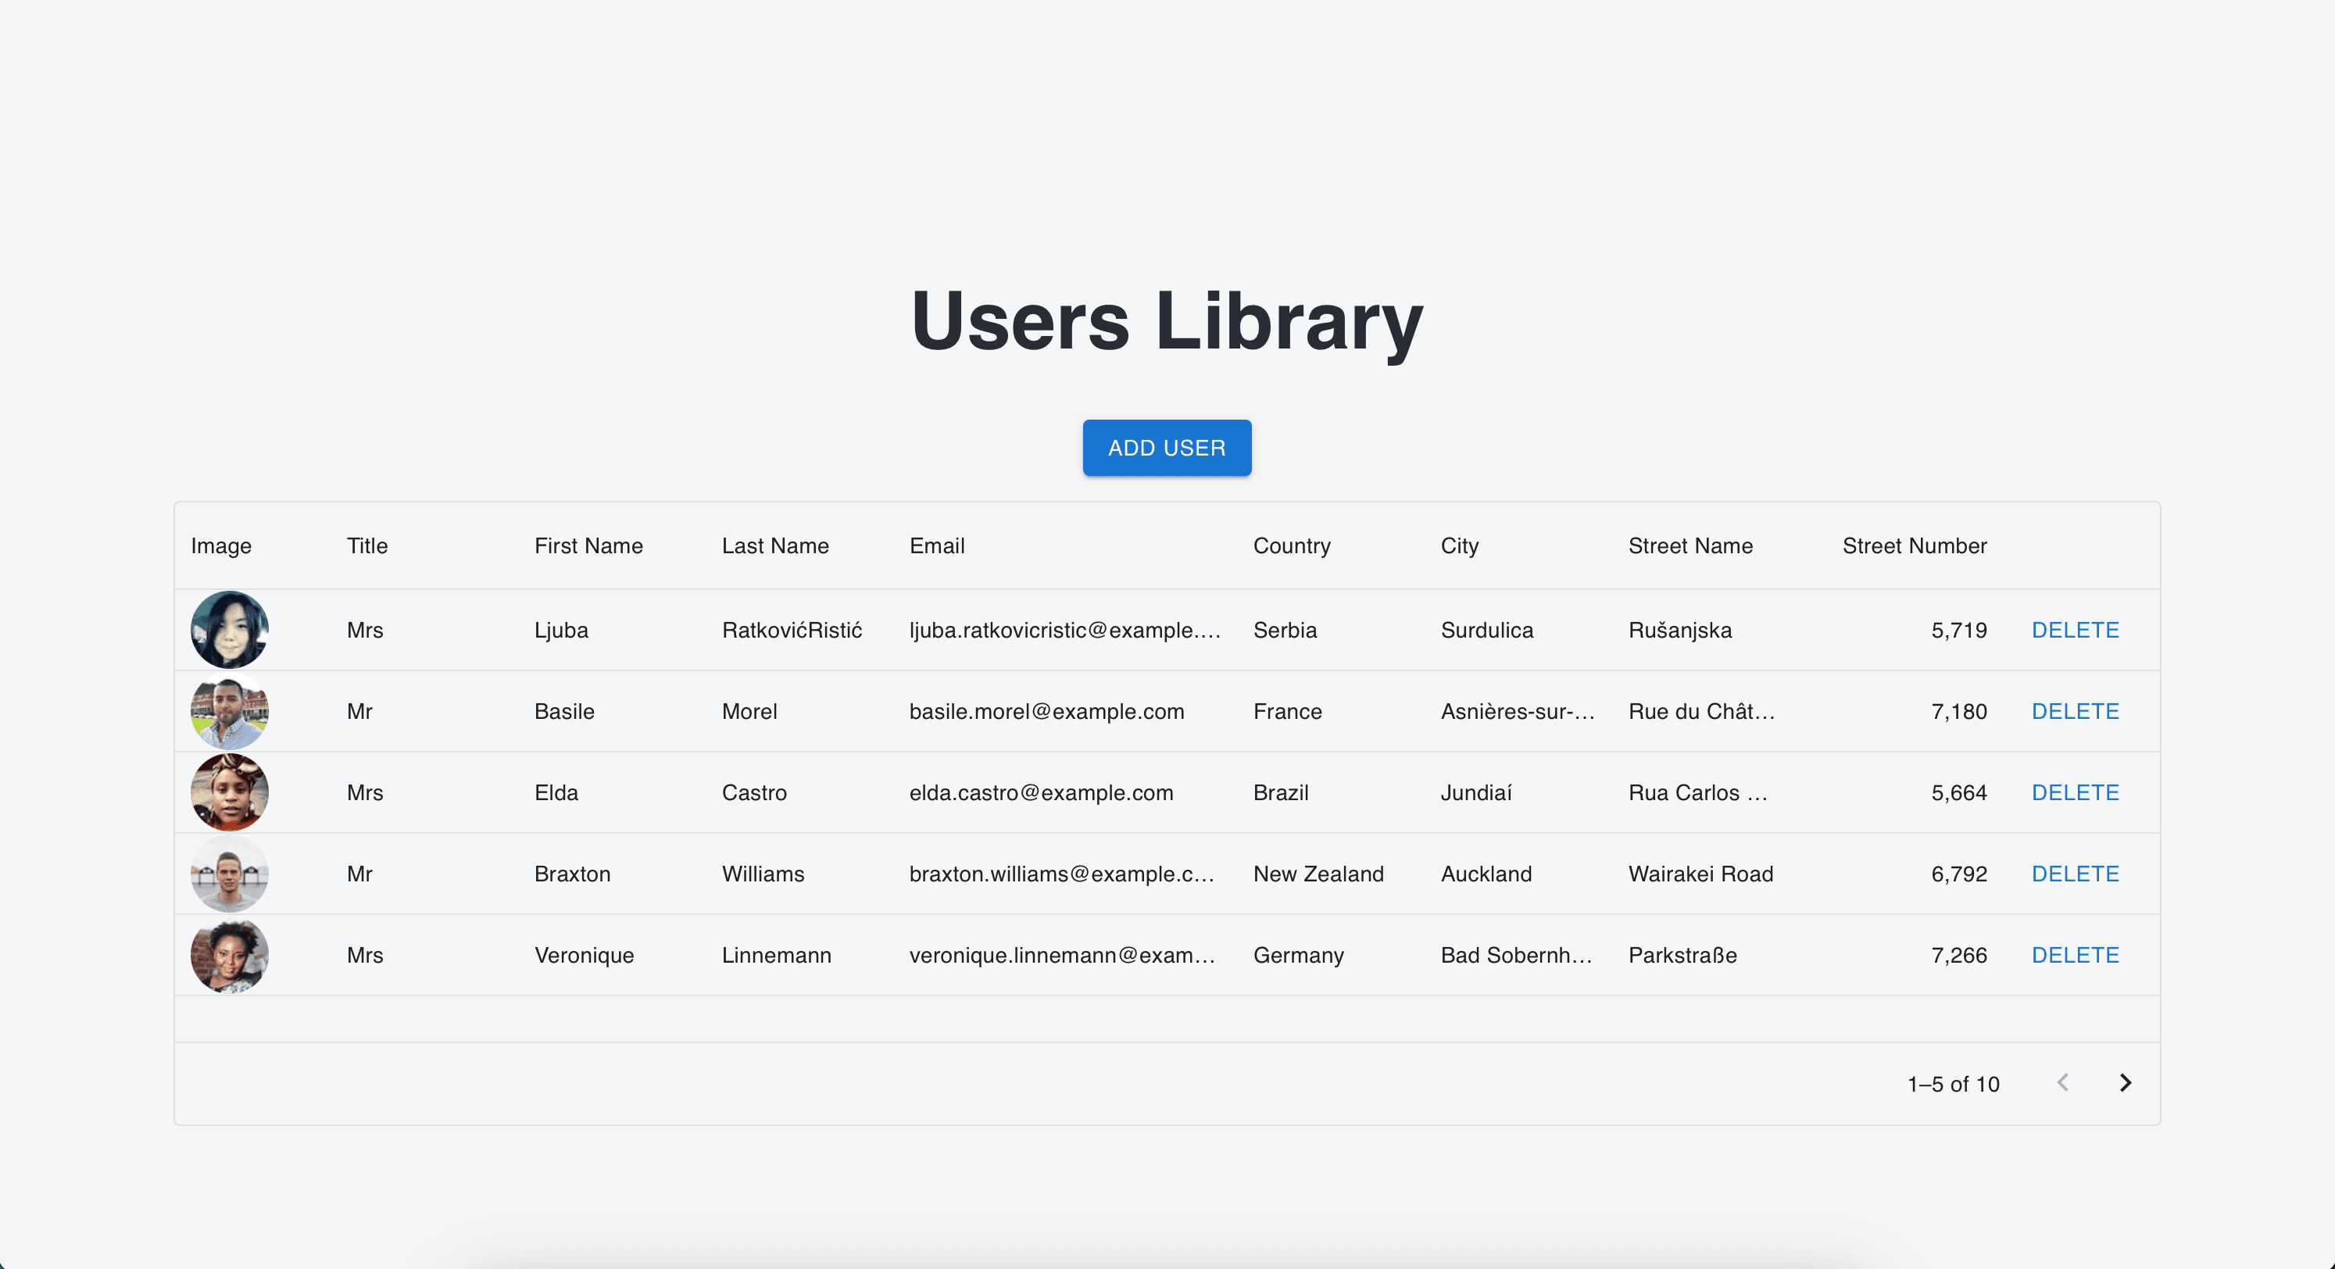Screen dimensions: 2335x1269
Task: Click Braxton Williams' profile picture
Action: tap(229, 874)
